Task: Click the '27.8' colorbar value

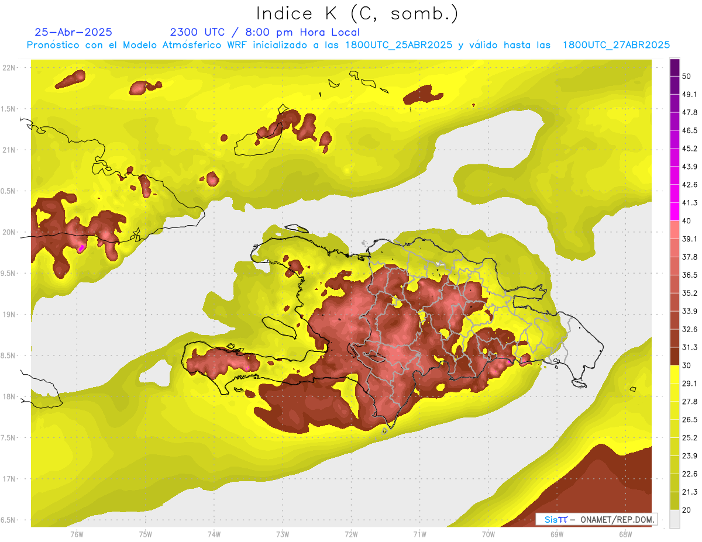Action: pos(689,402)
